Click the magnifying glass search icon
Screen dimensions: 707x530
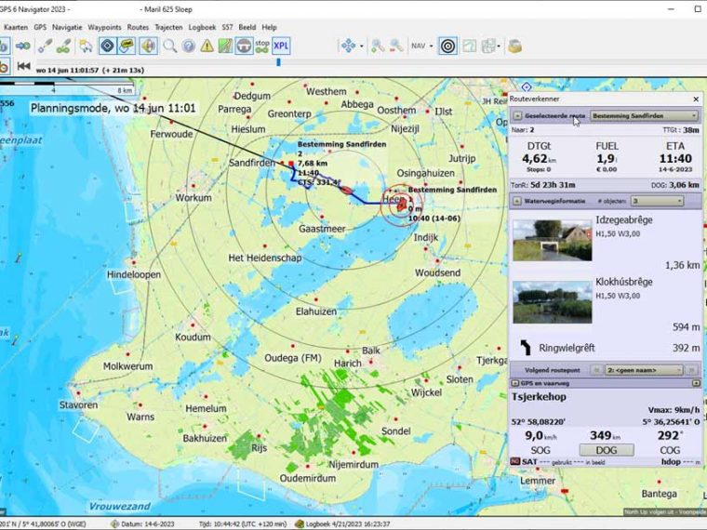(x=169, y=46)
